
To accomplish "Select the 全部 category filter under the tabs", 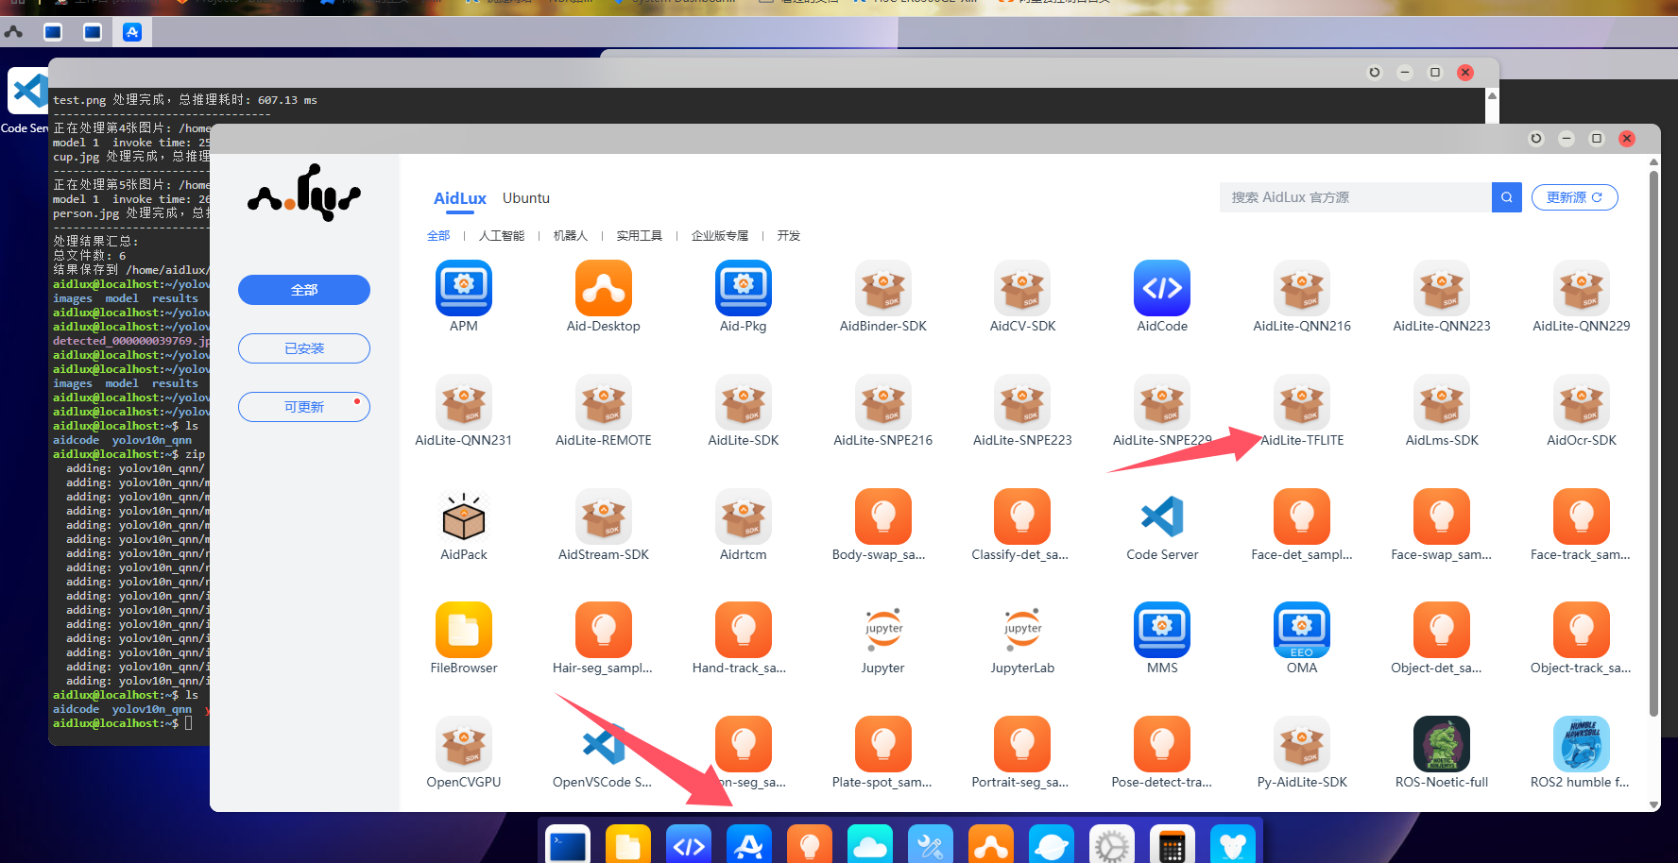I will click(x=438, y=236).
